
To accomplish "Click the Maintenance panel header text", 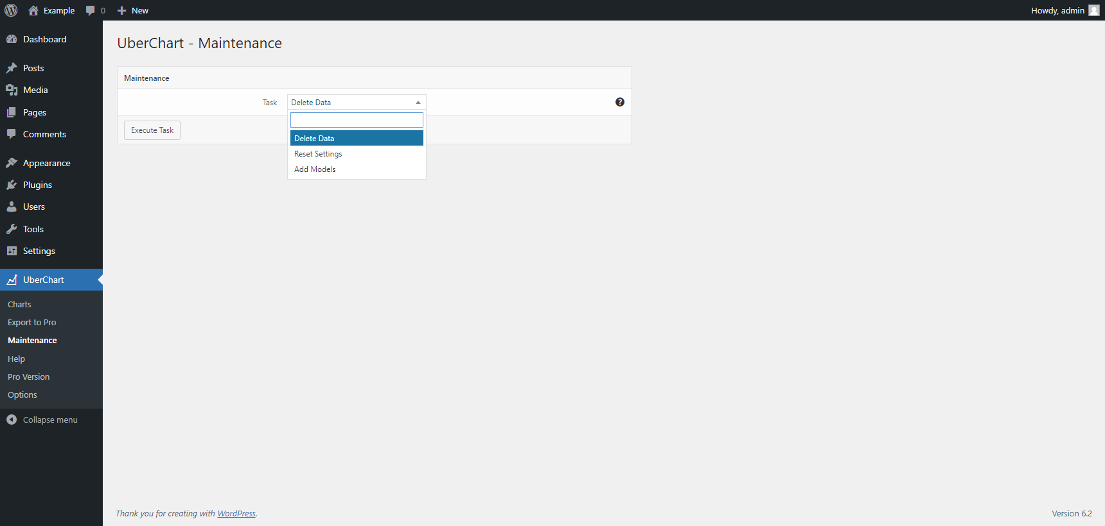I will point(146,78).
